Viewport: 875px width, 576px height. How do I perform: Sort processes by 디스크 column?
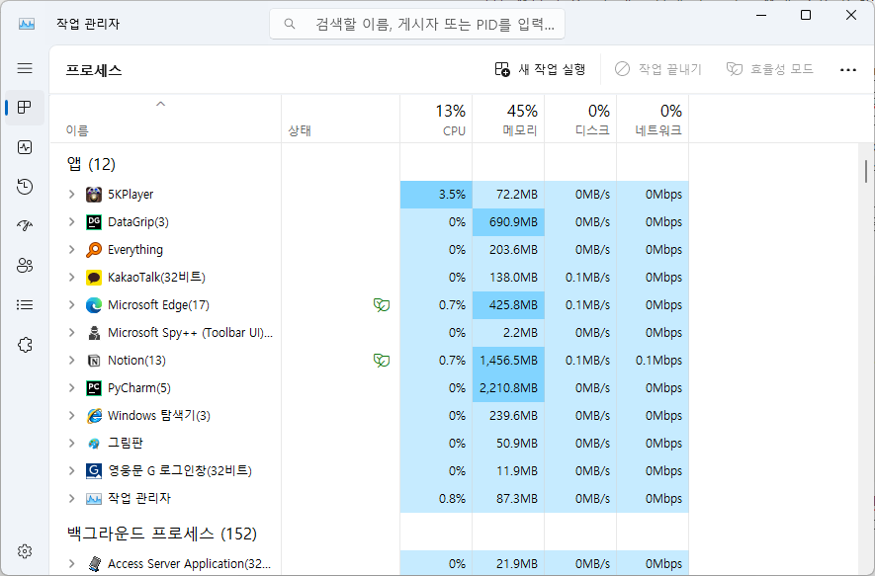point(580,119)
